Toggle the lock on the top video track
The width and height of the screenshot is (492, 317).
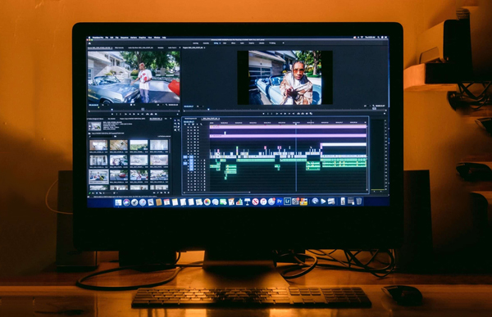188,127
